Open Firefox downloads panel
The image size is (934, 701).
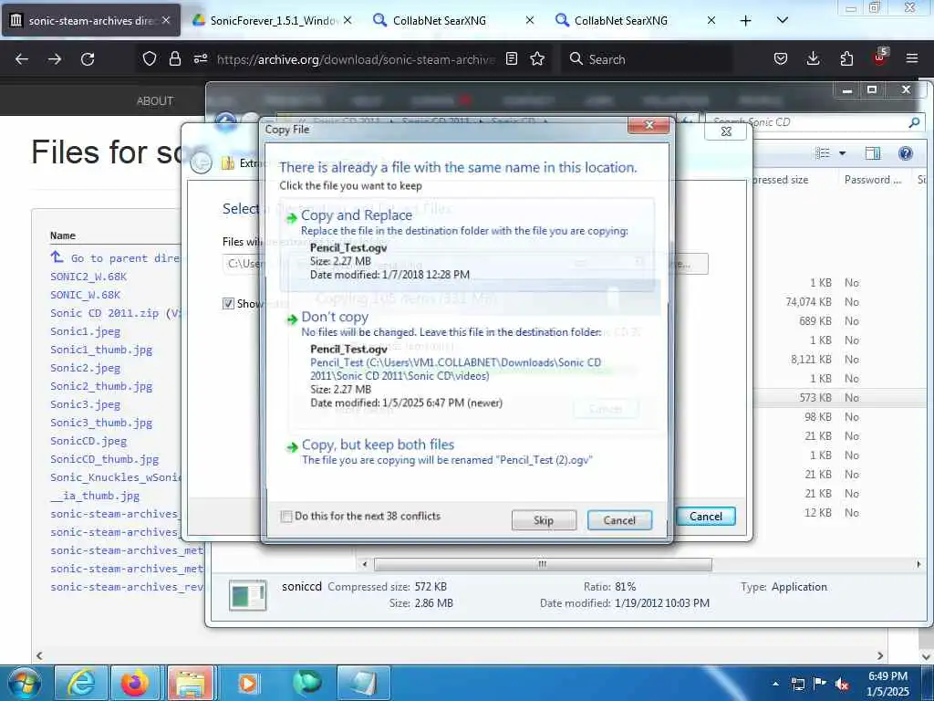(813, 58)
